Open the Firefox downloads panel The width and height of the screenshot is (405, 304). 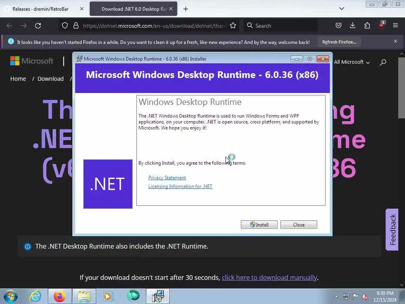click(352, 26)
